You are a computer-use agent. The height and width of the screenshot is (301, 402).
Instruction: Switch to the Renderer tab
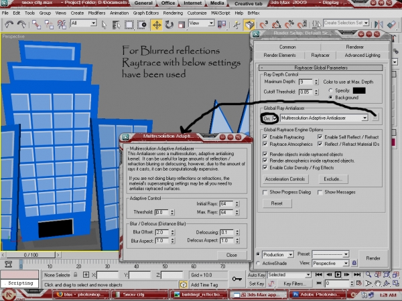click(355, 47)
